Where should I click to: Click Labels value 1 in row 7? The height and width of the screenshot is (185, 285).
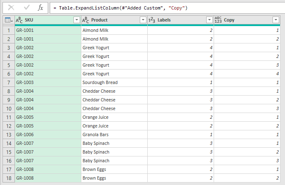click(180, 82)
